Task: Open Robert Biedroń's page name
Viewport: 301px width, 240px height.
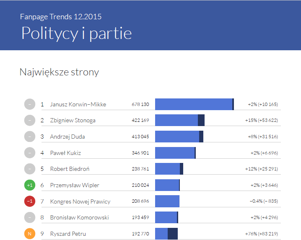Action: pos(70,169)
